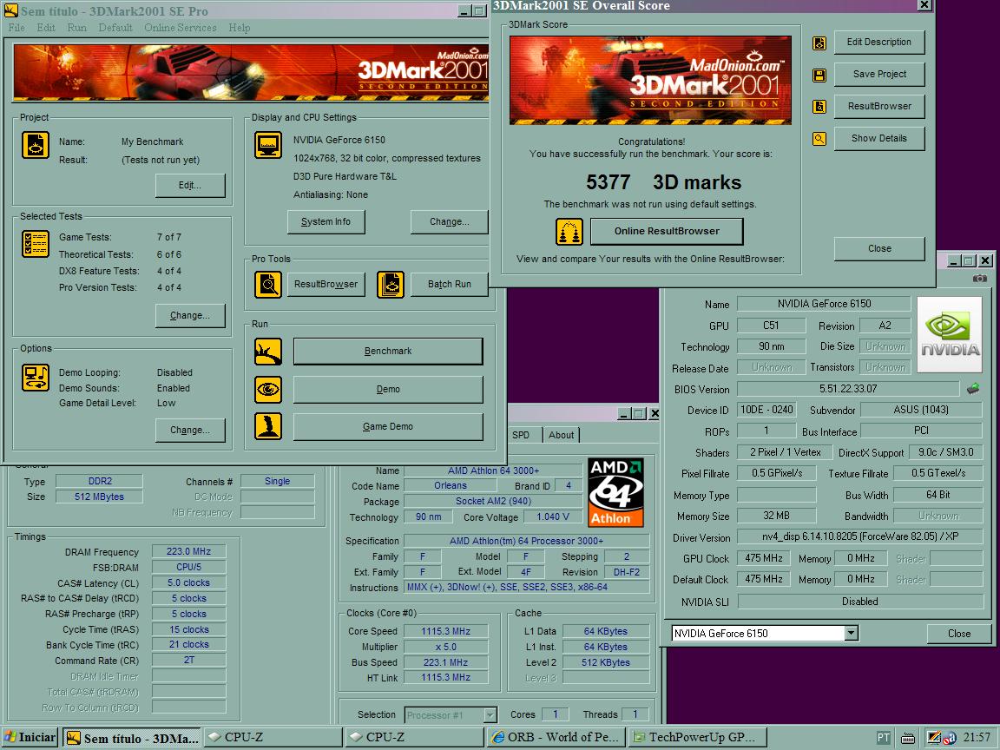1000x750 pixels.
Task: Open GPU selection dropdown in GPU-Z
Action: pyautogui.click(x=851, y=634)
